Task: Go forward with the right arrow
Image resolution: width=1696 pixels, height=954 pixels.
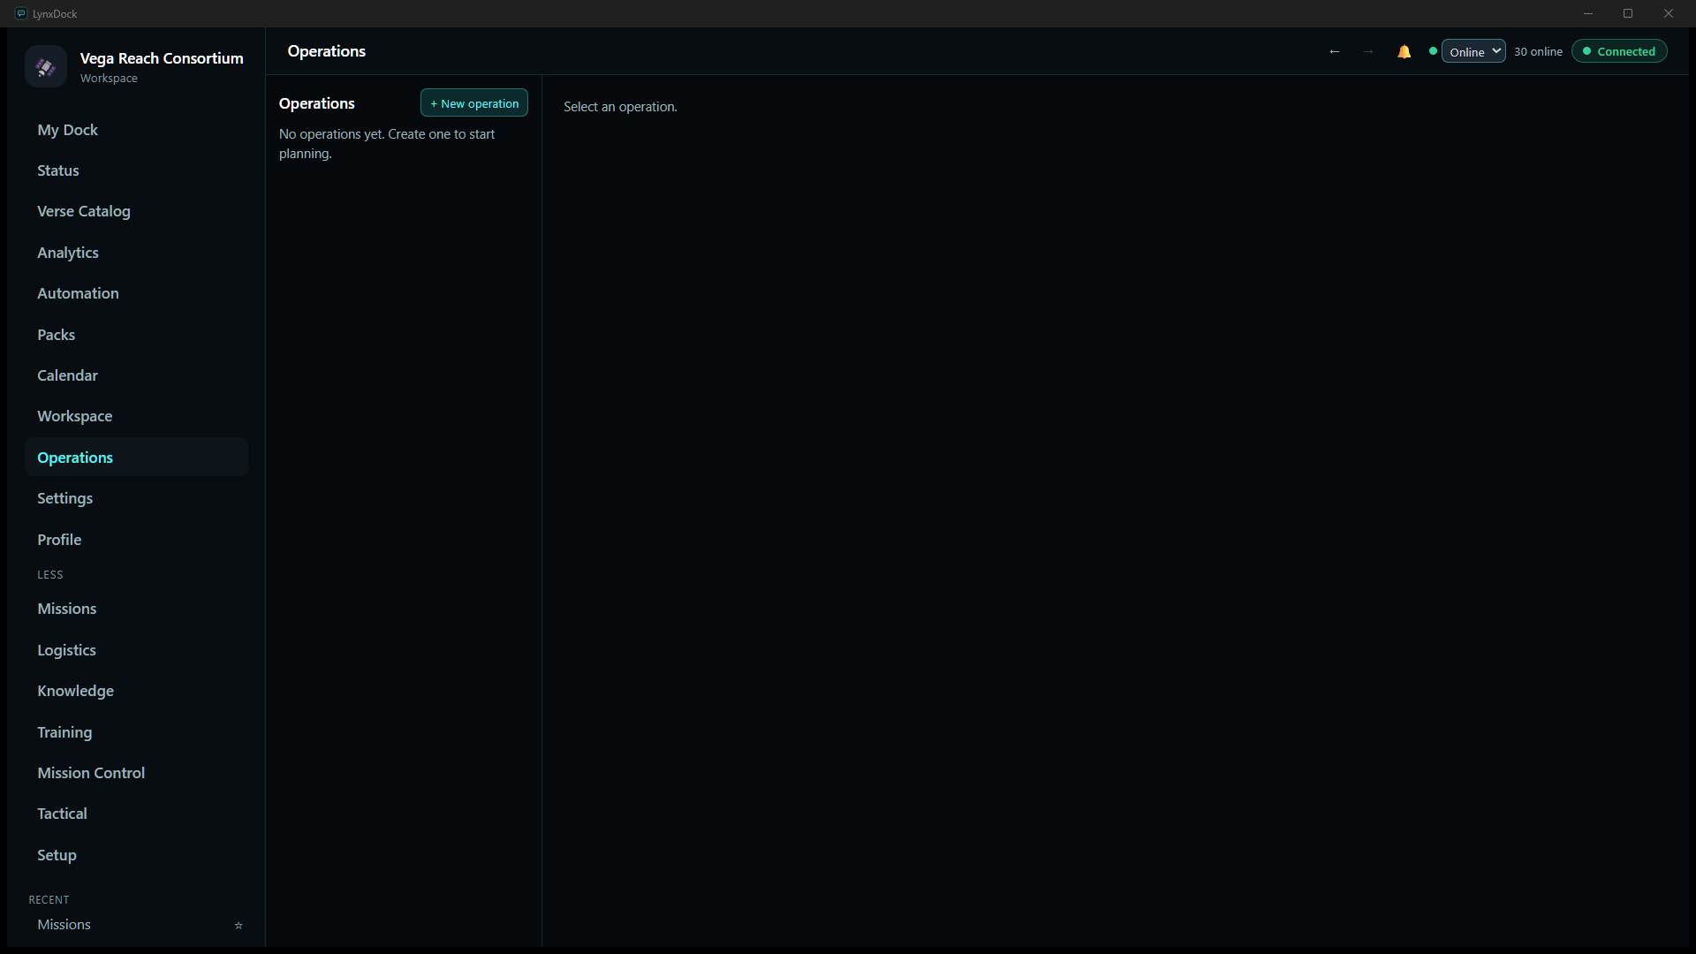Action: click(x=1367, y=52)
